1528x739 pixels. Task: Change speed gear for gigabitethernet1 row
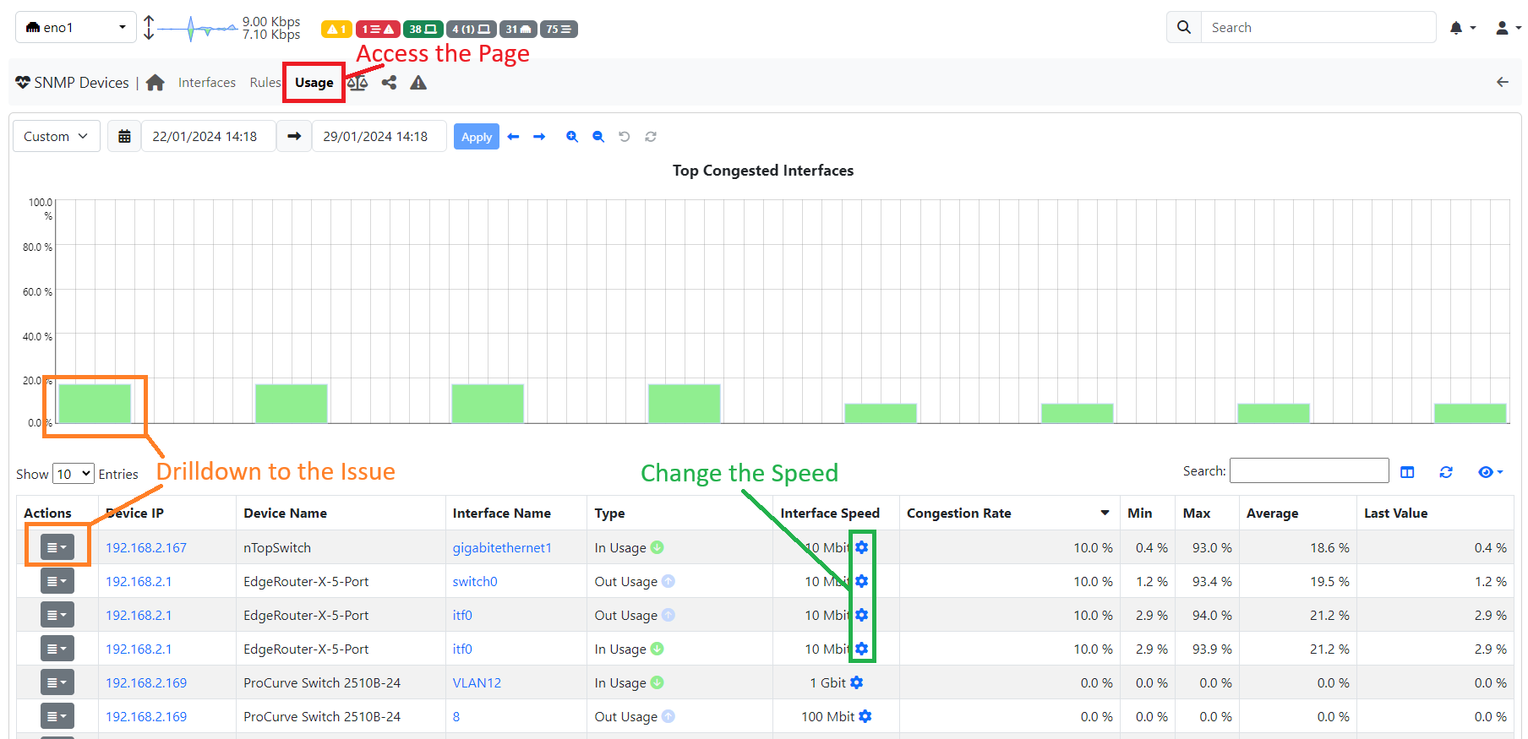861,547
